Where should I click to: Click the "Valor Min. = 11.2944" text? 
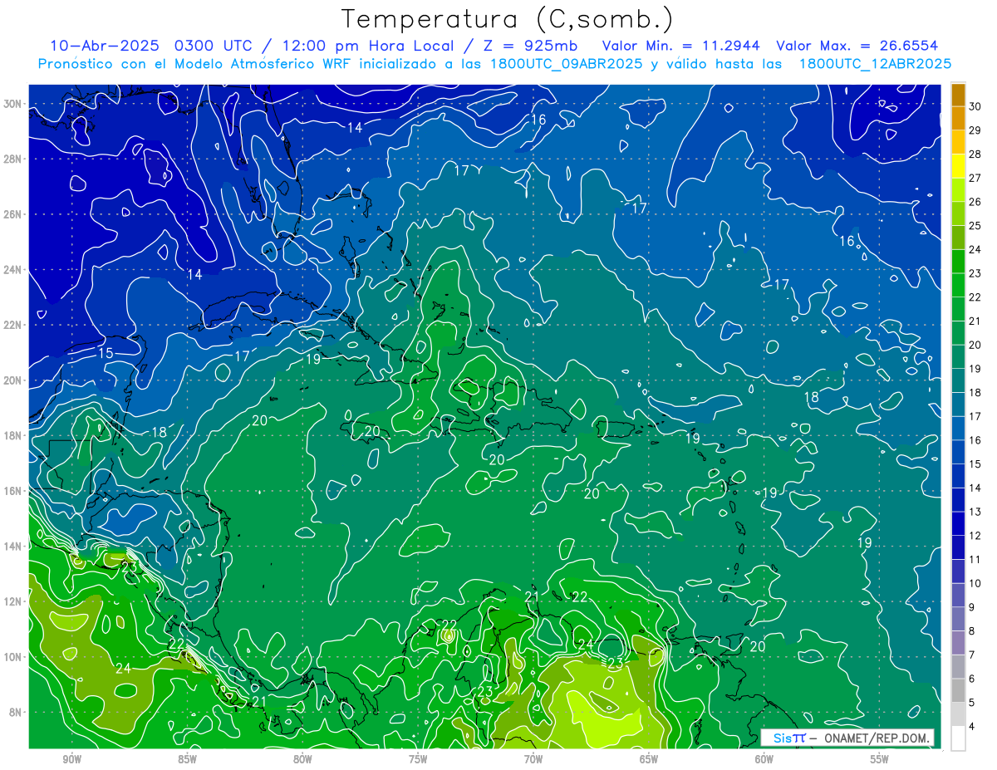(x=682, y=46)
